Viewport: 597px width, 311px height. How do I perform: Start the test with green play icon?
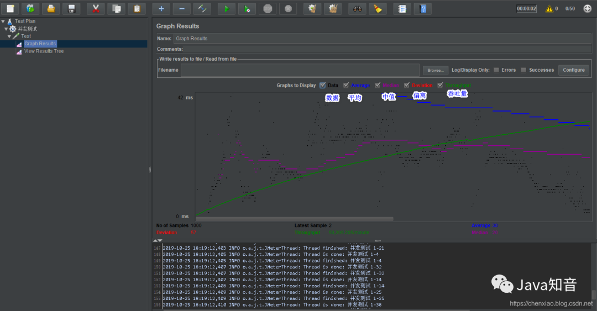[227, 8]
